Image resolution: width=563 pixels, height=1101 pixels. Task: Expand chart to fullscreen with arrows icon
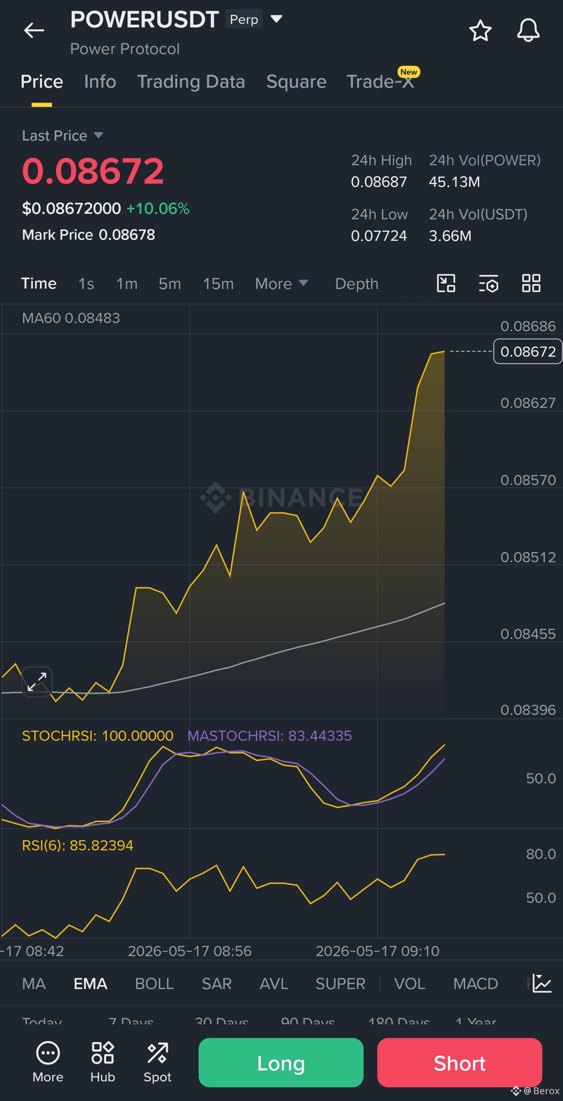pos(37,682)
